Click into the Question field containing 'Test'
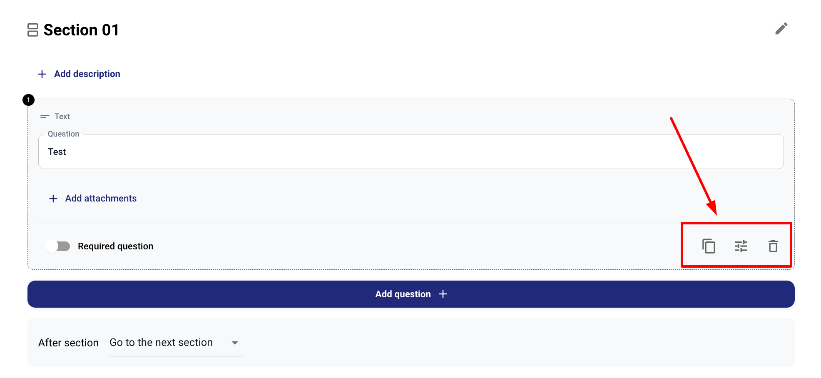The width and height of the screenshot is (821, 378). click(x=410, y=152)
